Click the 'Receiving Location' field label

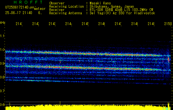(67, 7)
